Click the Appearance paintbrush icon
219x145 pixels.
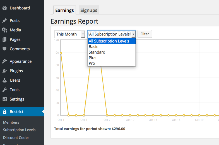point(4,61)
